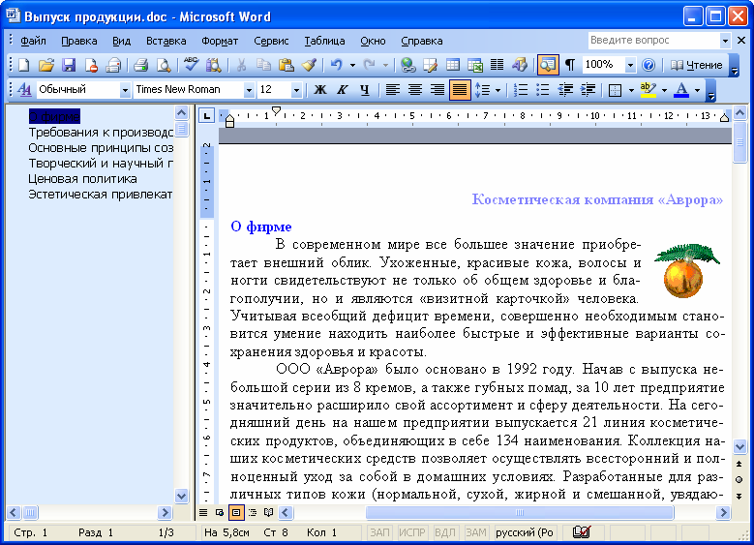Viewport: 754px width, 545px height.
Task: Open the Файл menu
Action: [33, 41]
